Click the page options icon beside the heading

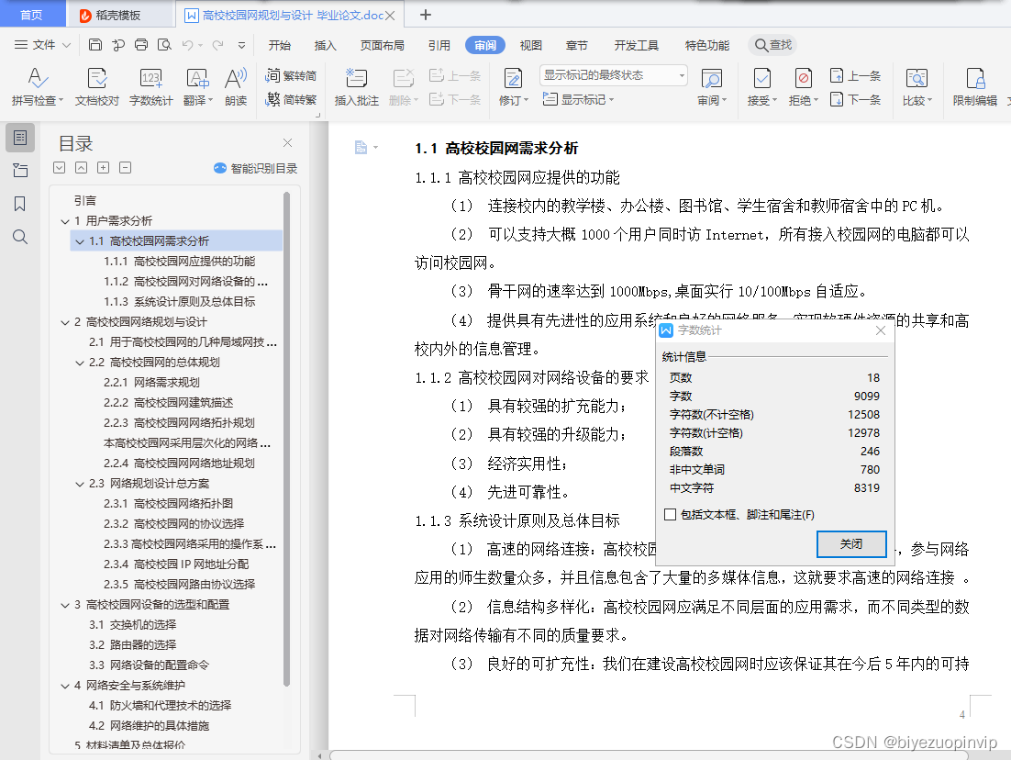coord(365,148)
